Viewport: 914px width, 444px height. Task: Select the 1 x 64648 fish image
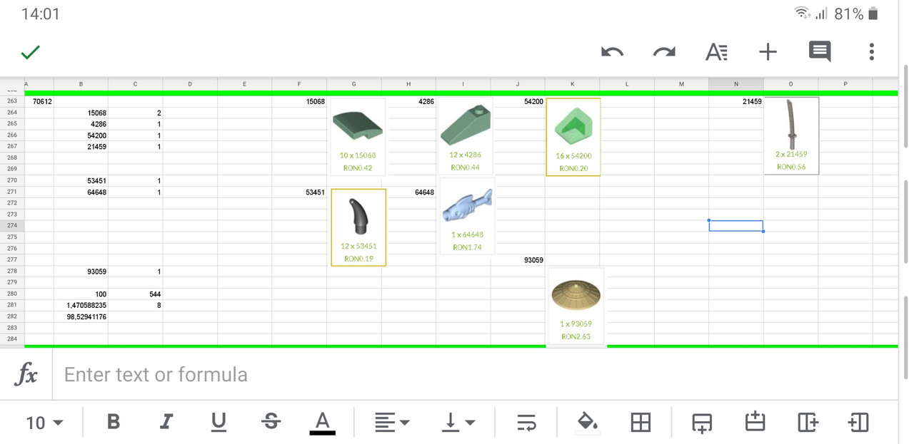[467, 216]
